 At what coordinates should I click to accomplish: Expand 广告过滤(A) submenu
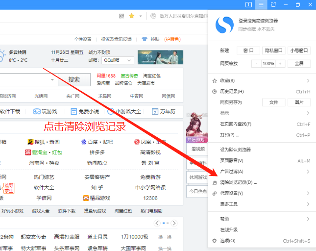click(262, 172)
